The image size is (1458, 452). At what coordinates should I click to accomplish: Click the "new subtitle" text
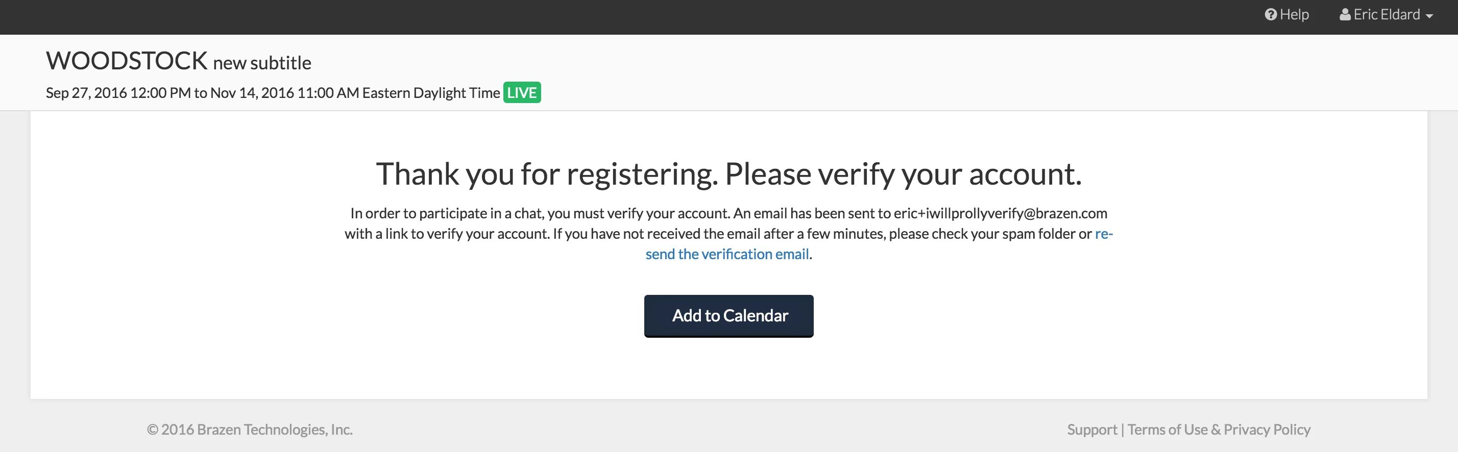(261, 63)
